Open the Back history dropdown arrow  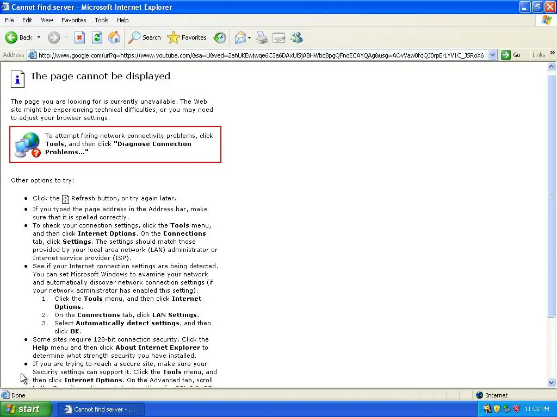coord(39,37)
